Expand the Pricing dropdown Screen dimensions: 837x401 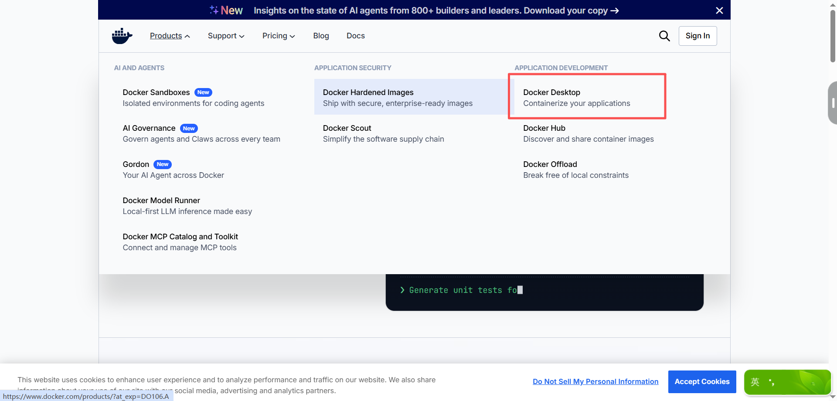point(279,36)
